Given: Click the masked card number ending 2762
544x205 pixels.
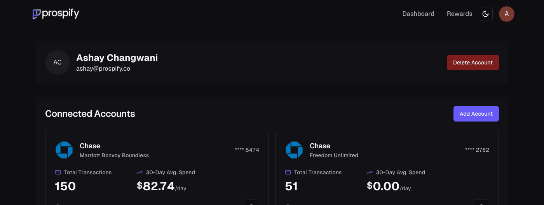Looking at the screenshot, I should 477,150.
